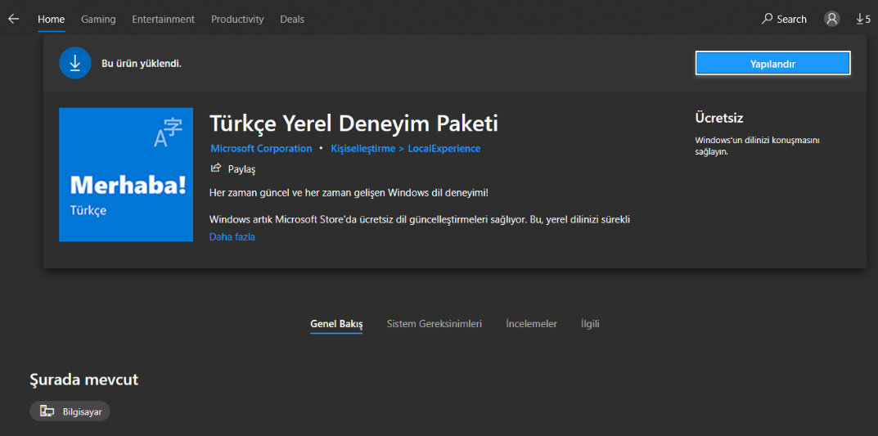Click the 'Her zaman güncel' description line
878x436 pixels.
point(349,192)
